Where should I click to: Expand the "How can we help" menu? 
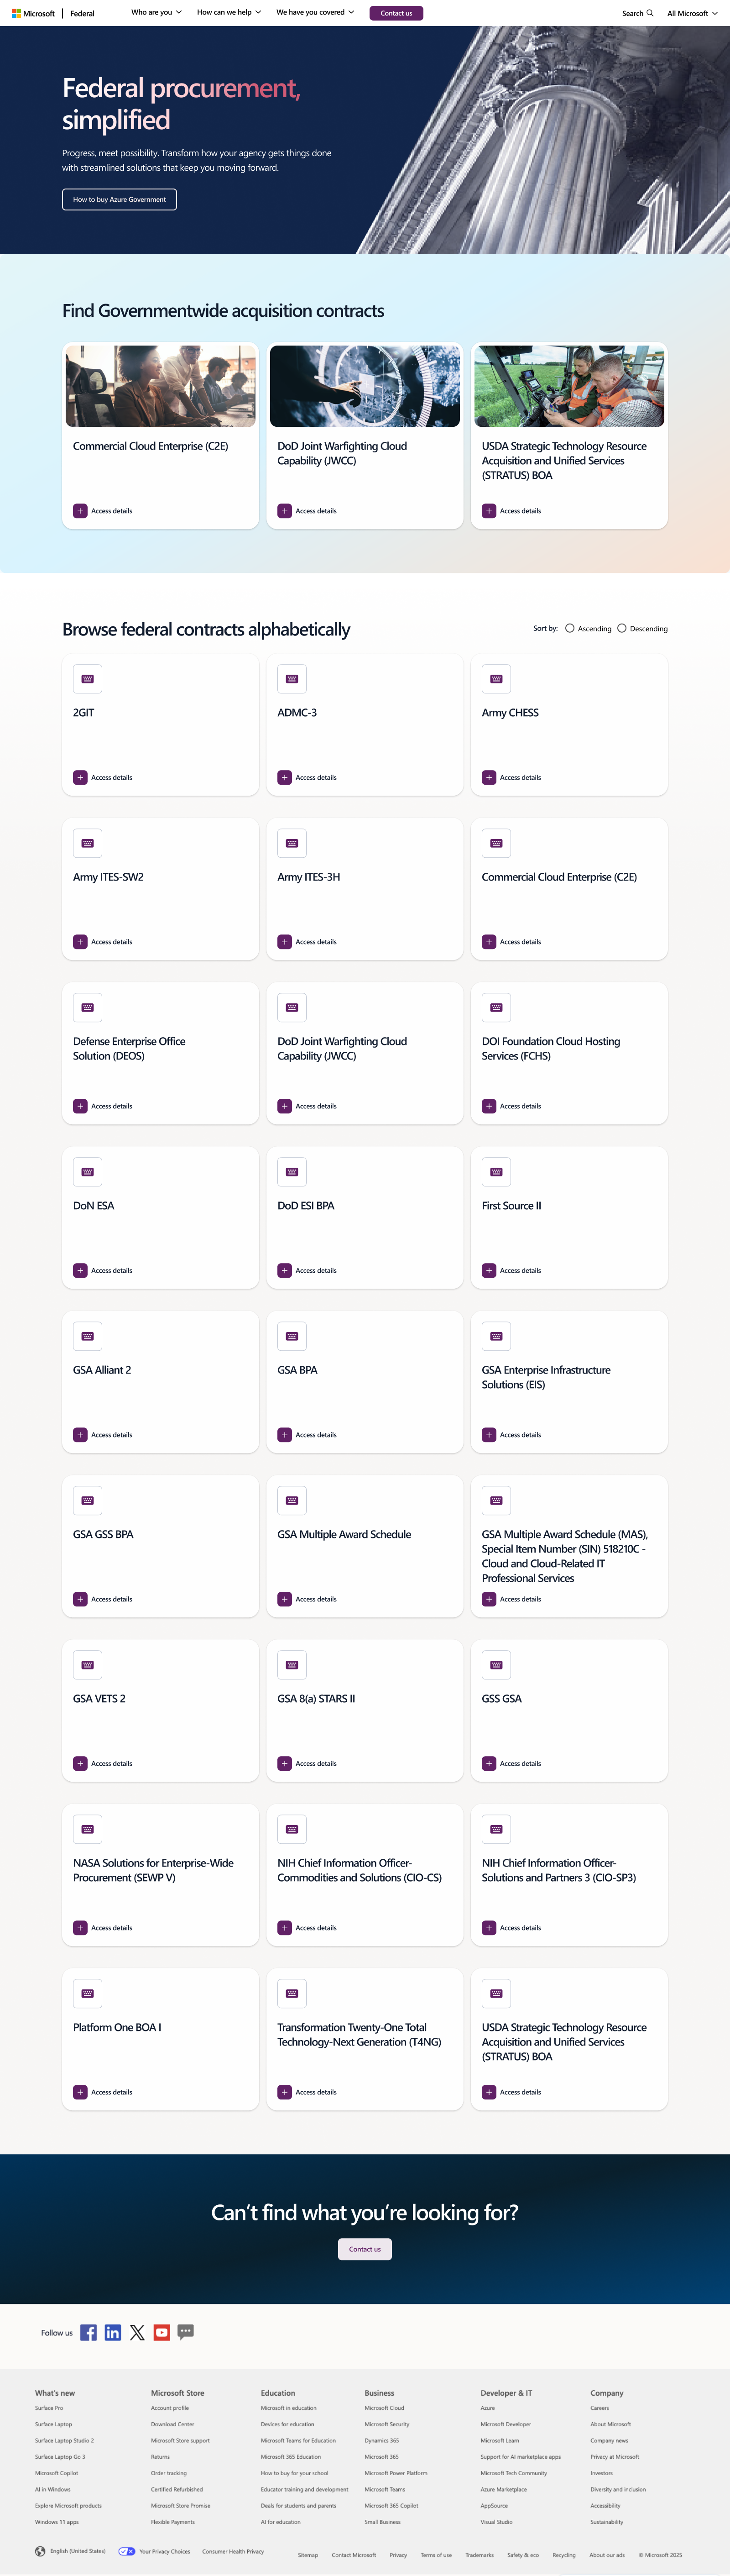pos(228,13)
